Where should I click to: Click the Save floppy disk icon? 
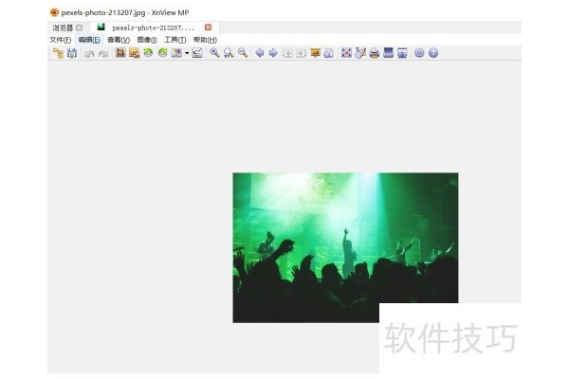tap(72, 53)
